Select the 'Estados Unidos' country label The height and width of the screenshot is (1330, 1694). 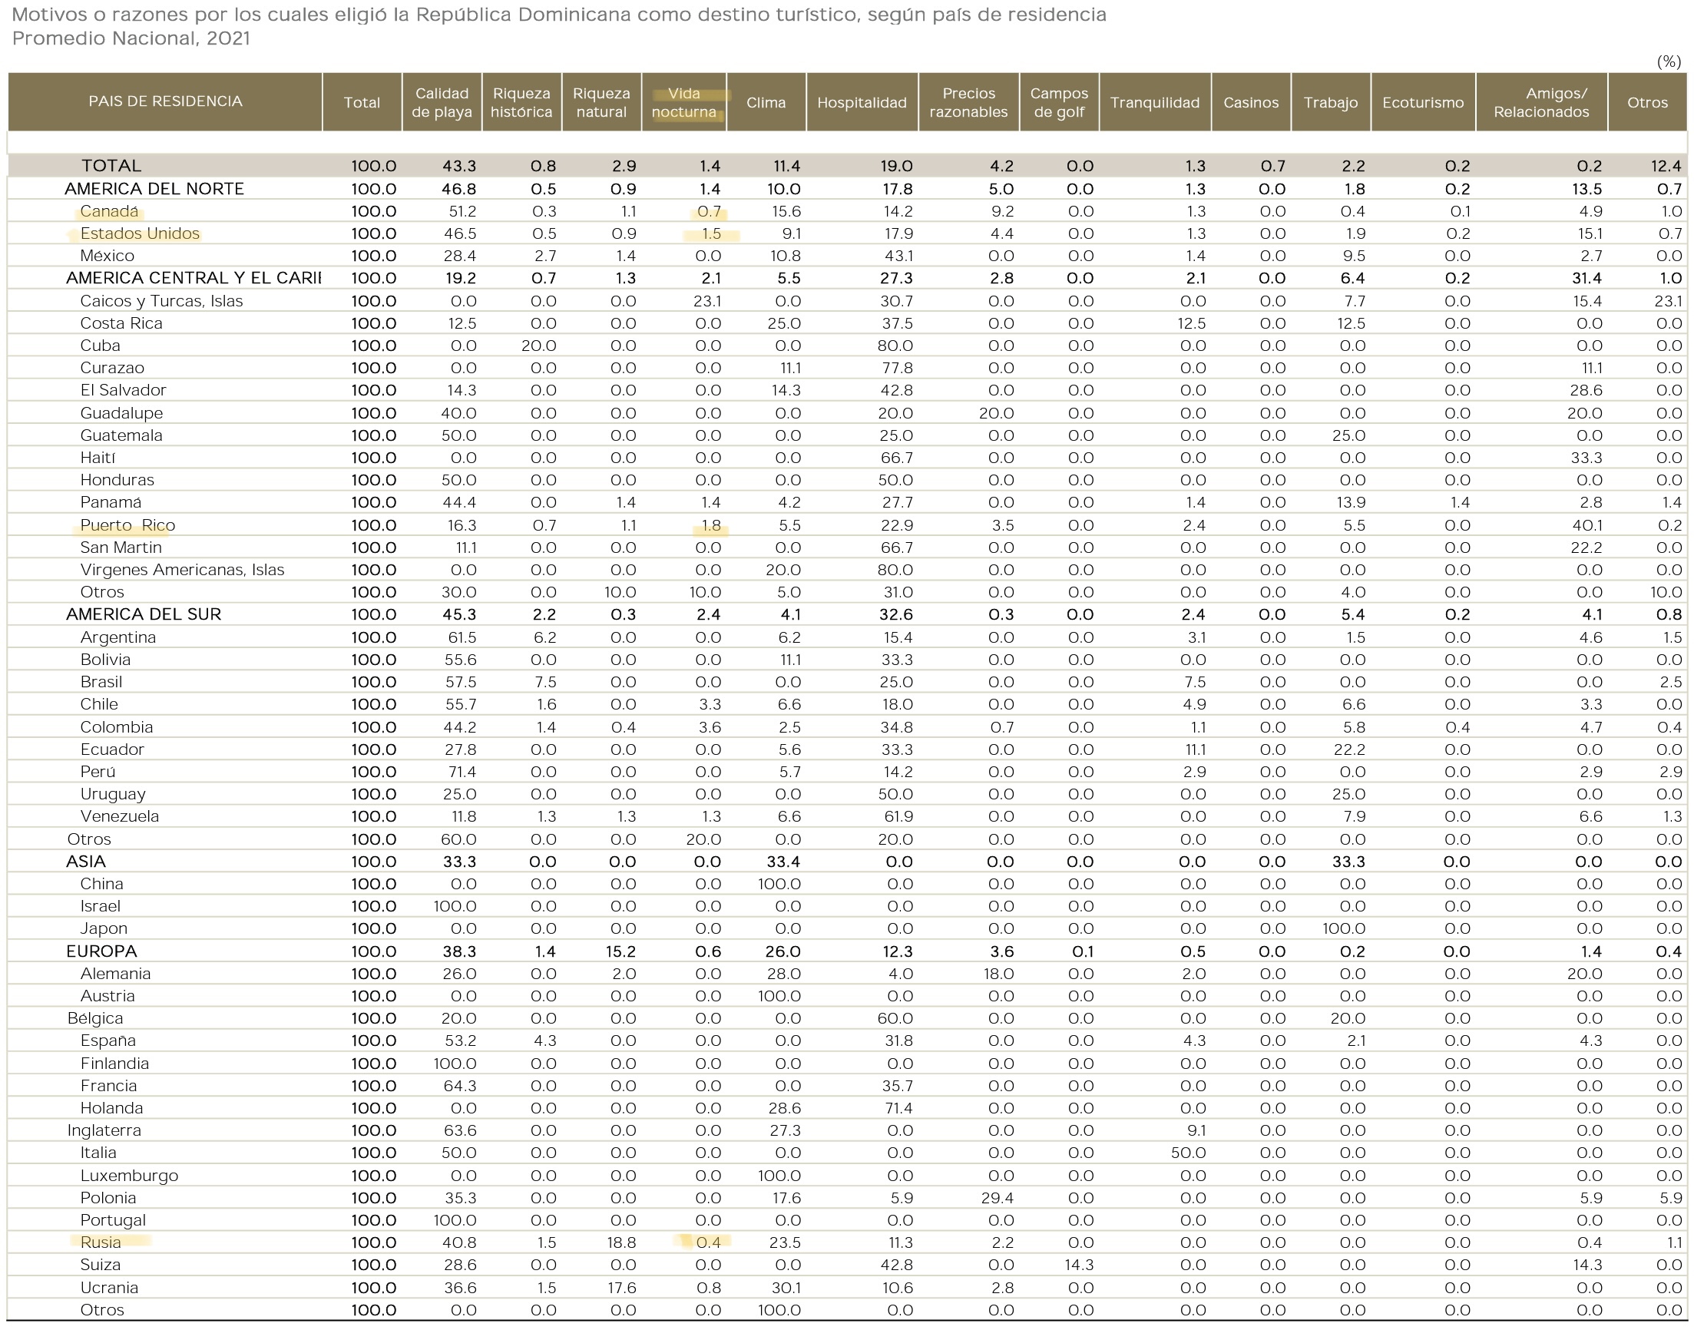139,233
